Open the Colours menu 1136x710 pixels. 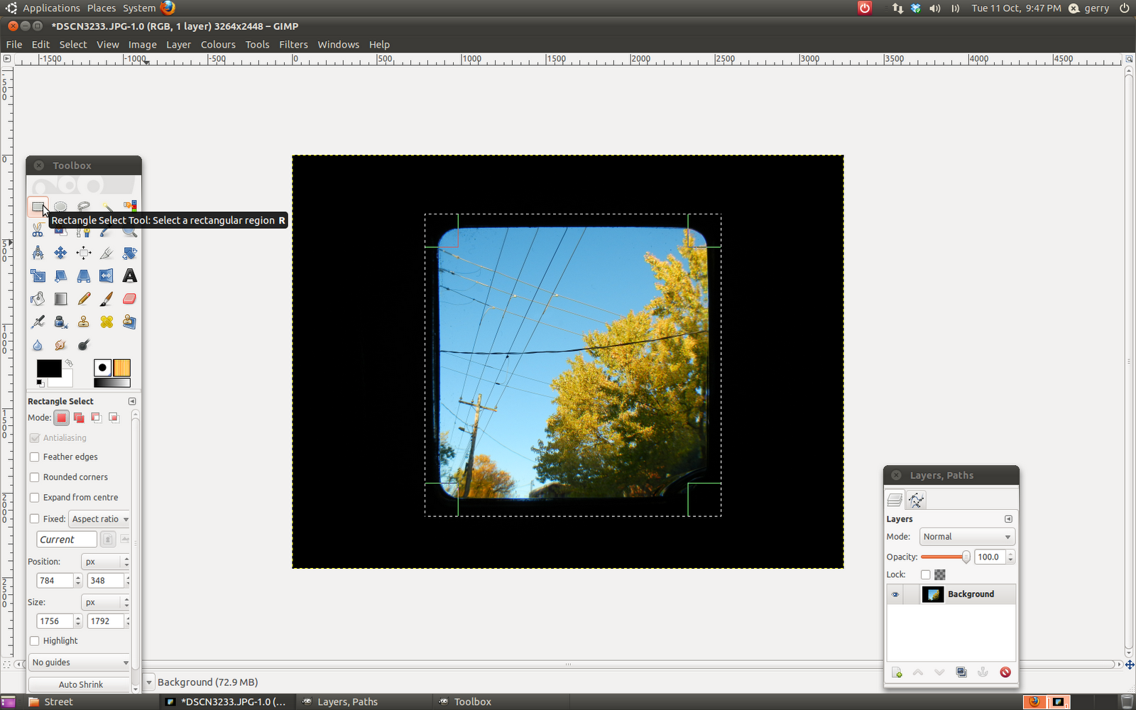pos(217,44)
